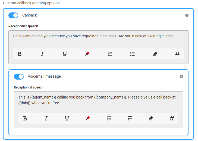198x141 pixels.
Task: Toggle the Voicemail message switch
Action: point(19,77)
